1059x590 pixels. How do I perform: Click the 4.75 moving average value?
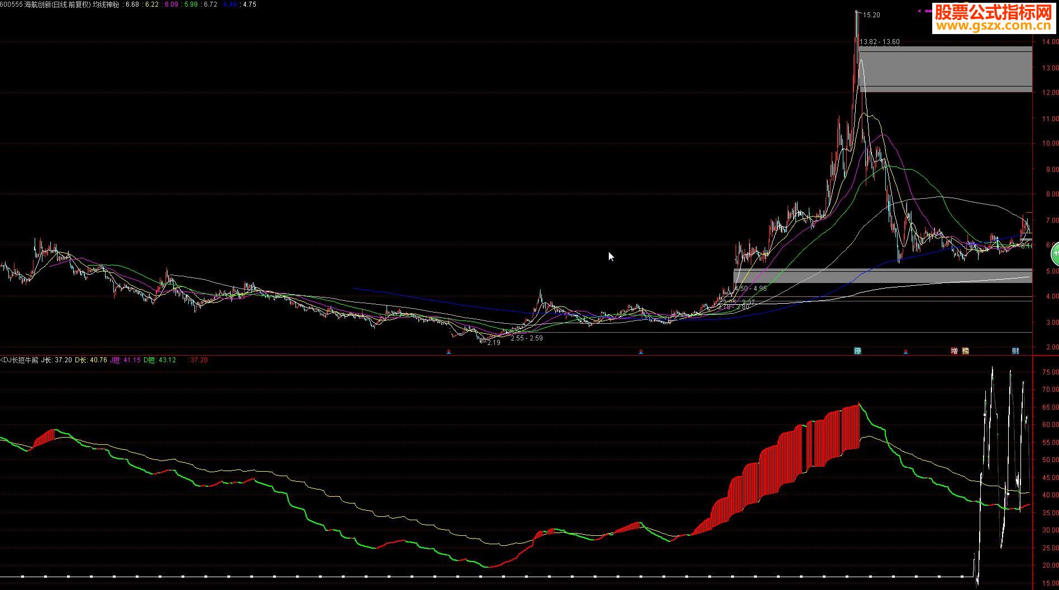coord(249,4)
